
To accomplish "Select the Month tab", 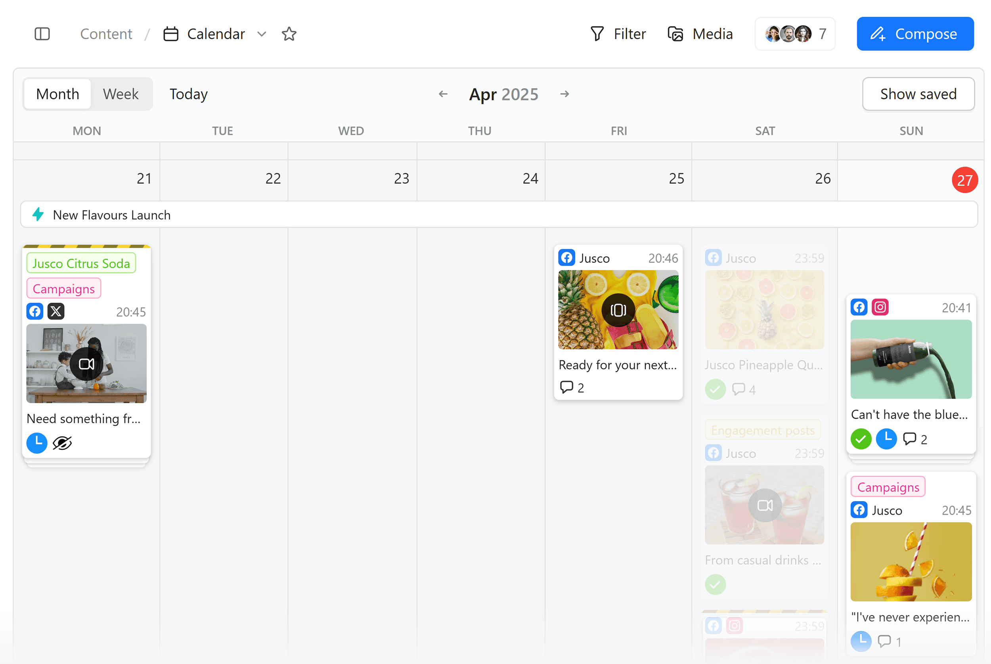I will 57,93.
